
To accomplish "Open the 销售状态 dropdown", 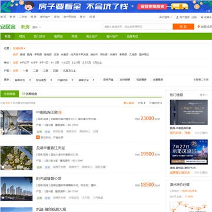I will (x=23, y=80).
